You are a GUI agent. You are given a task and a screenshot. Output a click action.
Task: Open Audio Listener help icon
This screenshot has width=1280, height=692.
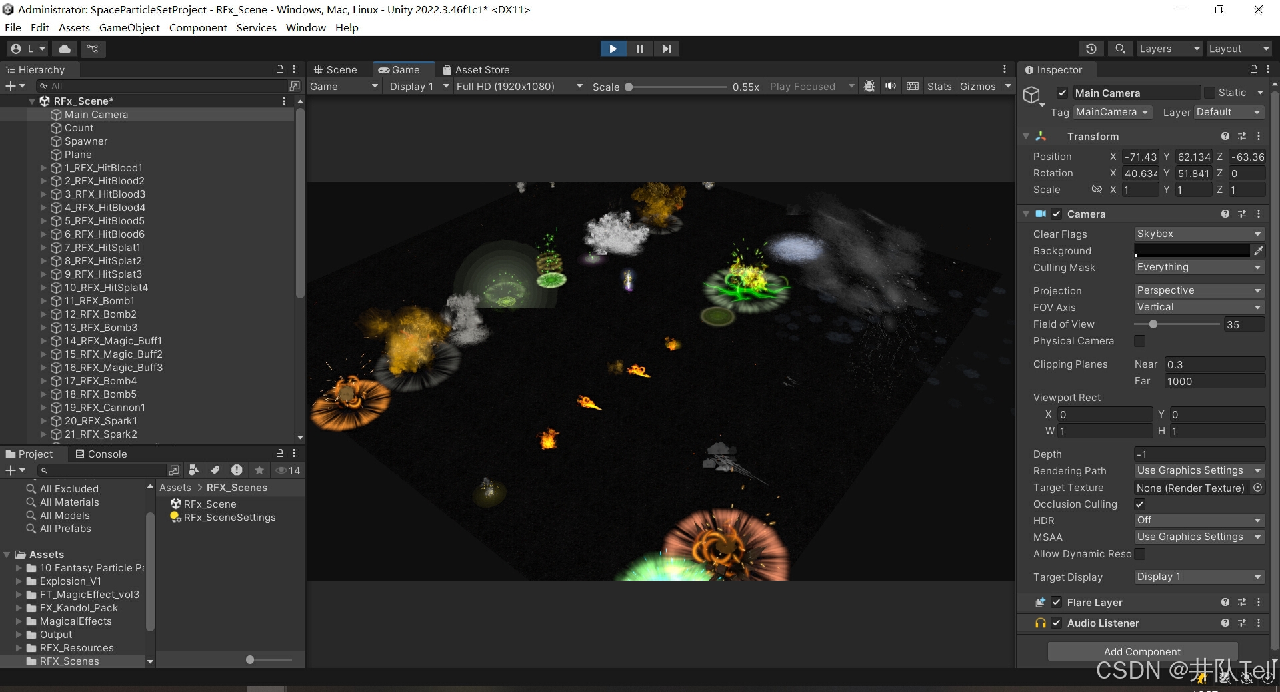tap(1225, 623)
